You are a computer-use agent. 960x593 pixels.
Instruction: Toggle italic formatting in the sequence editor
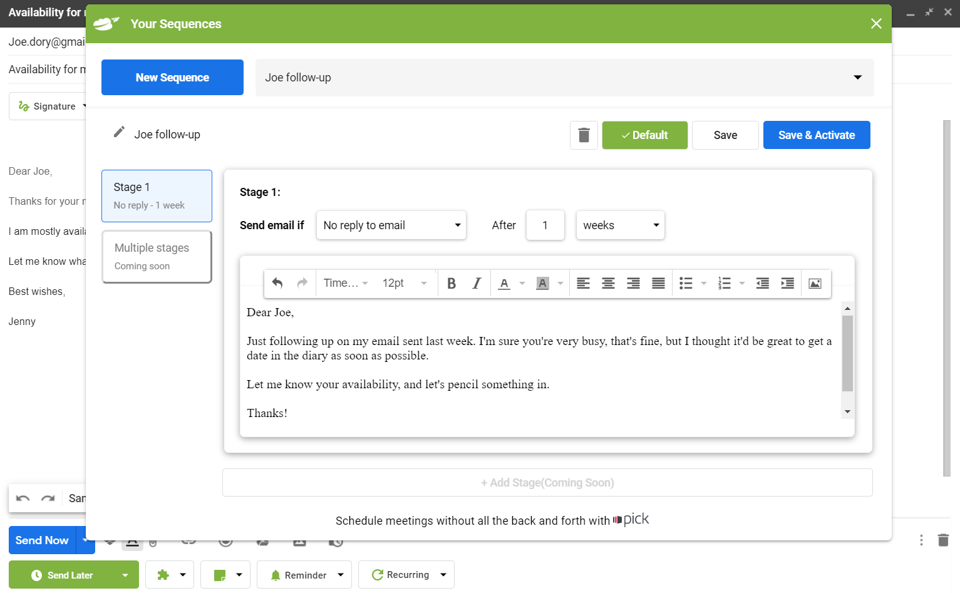click(477, 284)
